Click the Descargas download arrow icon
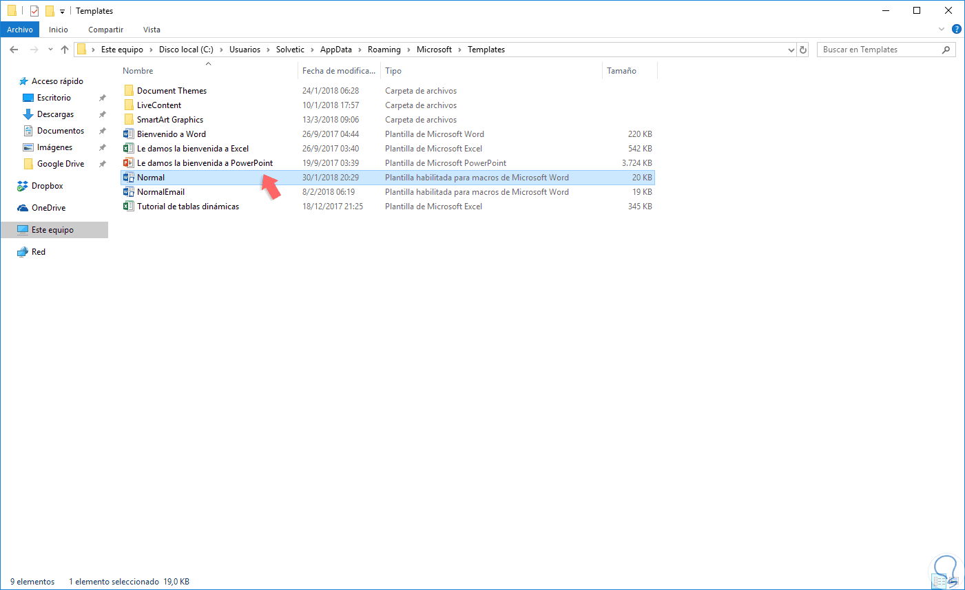The width and height of the screenshot is (965, 590). pos(28,114)
